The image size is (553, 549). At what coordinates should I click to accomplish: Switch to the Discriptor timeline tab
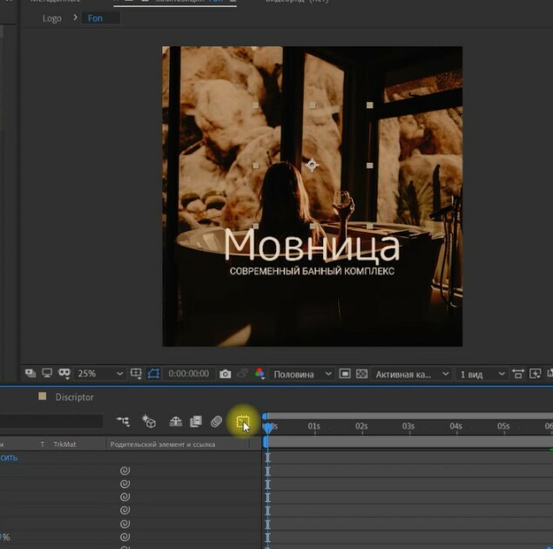click(x=74, y=397)
